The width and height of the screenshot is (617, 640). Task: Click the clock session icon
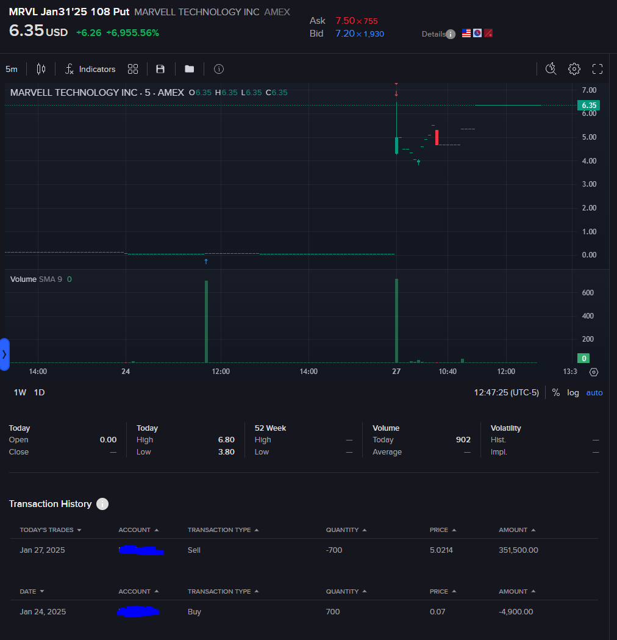(477, 33)
